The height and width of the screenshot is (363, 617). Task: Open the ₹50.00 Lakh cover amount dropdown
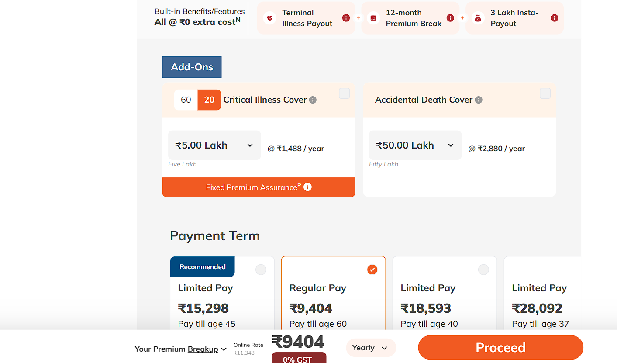[x=415, y=145]
